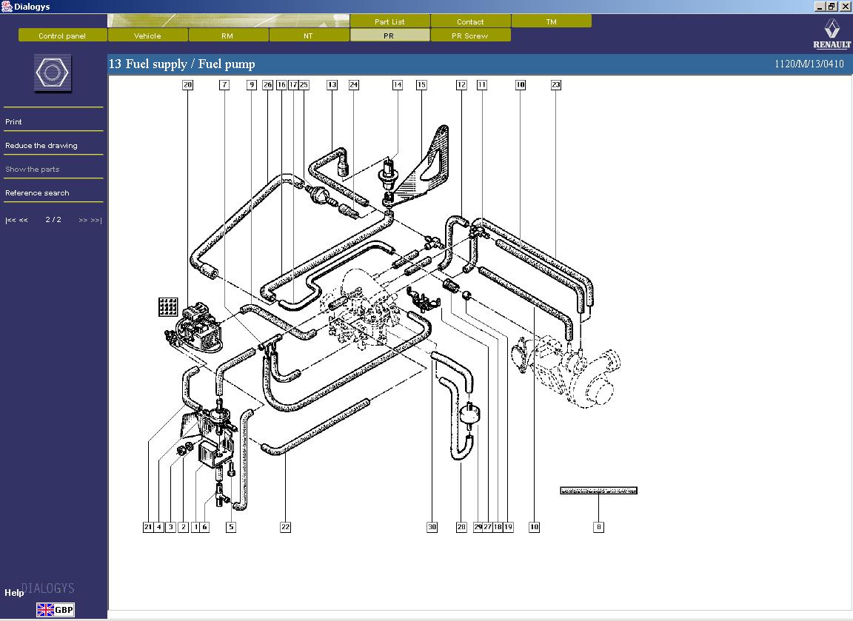Image resolution: width=853 pixels, height=621 pixels.
Task: Switch to the Vehicle tab
Action: point(148,36)
